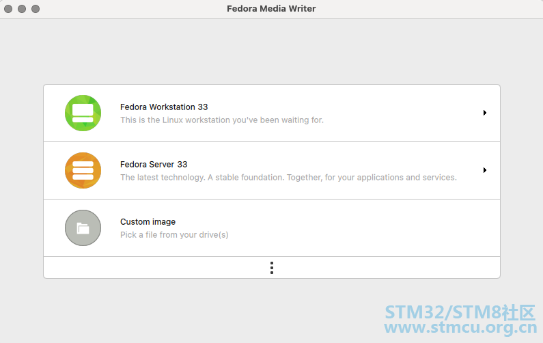The width and height of the screenshot is (543, 343).
Task: Show more releases via three-dot icon
Action: click(272, 268)
